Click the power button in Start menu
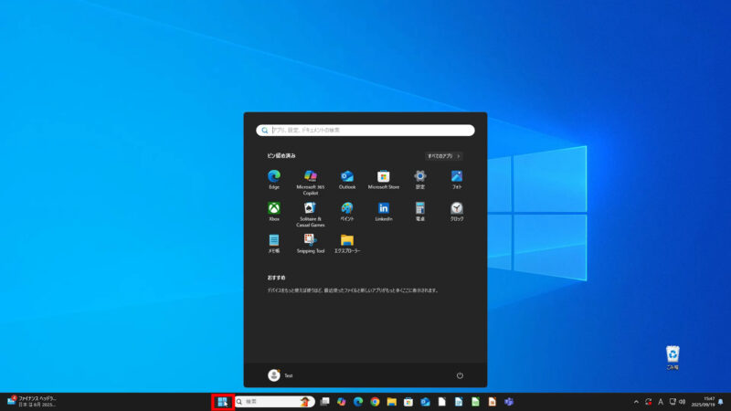 pos(460,375)
